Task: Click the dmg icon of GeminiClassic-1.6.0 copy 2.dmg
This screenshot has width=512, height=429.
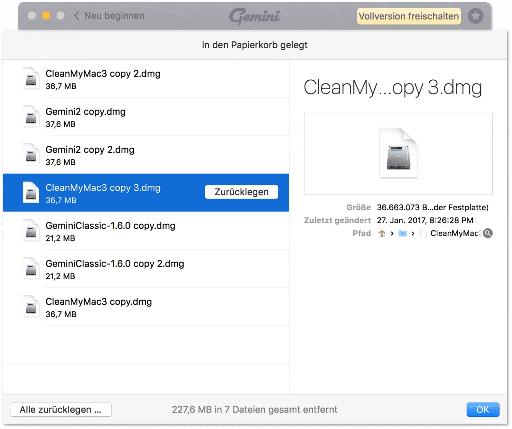Action: click(x=31, y=268)
